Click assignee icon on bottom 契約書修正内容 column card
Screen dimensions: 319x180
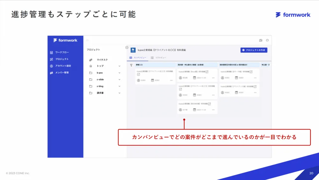(x=222, y=93)
